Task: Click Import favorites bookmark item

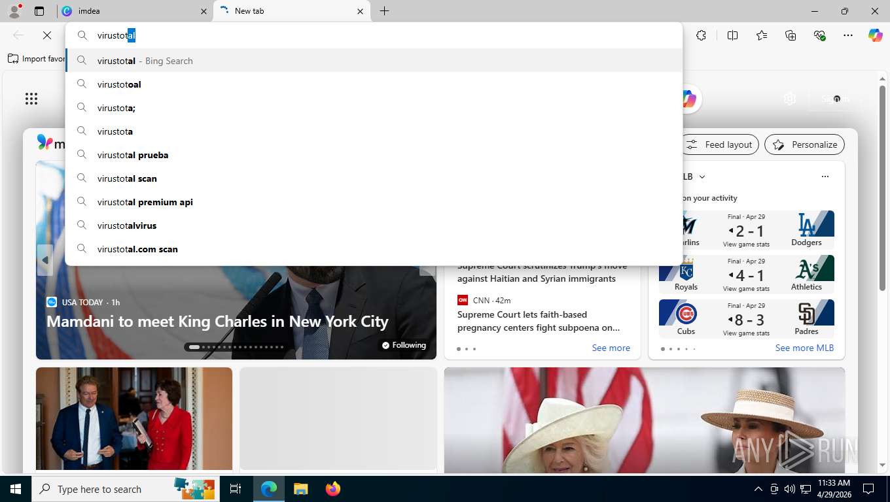Action: (37, 59)
